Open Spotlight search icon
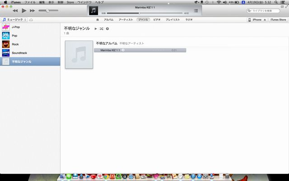This screenshot has height=181, width=289. coord(276,2)
